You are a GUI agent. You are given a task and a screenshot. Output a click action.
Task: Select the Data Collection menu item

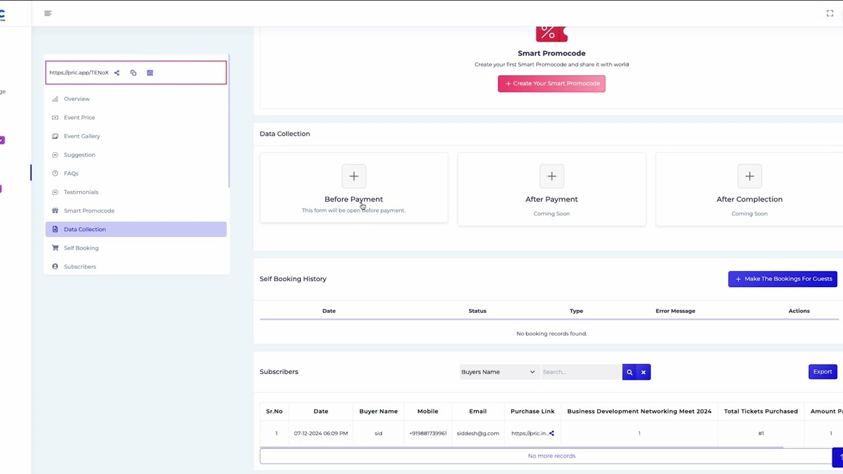tap(136, 229)
